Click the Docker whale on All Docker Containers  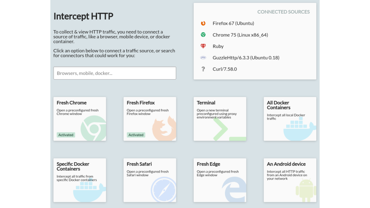(300, 129)
